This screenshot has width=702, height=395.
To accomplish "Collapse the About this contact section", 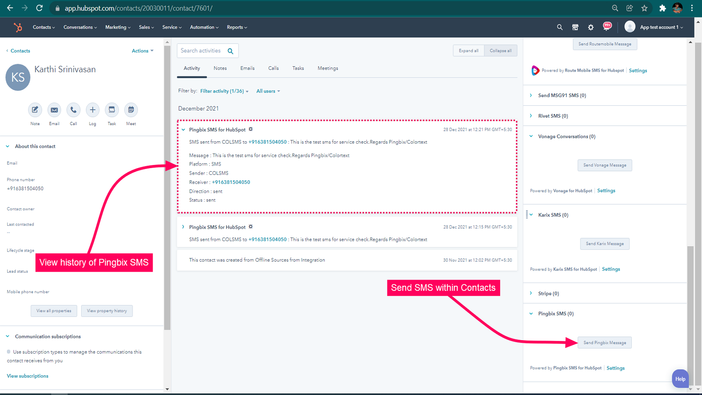I will [8, 147].
